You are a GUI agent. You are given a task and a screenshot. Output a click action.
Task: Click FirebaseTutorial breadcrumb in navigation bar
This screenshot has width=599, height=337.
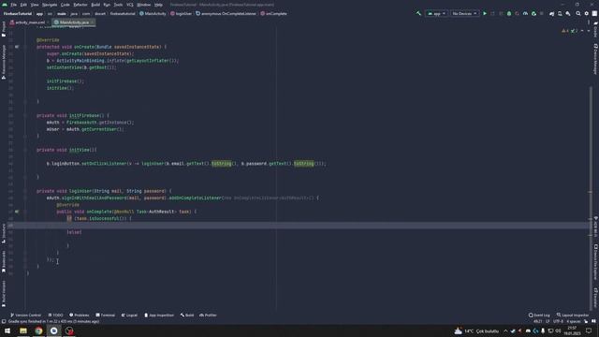tap(18, 13)
